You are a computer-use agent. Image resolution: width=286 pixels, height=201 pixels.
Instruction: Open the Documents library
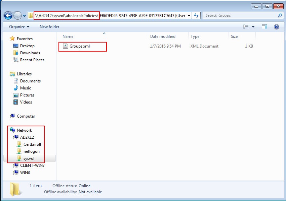(31, 81)
